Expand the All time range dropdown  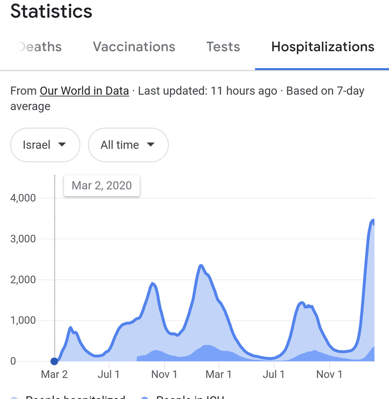click(128, 145)
